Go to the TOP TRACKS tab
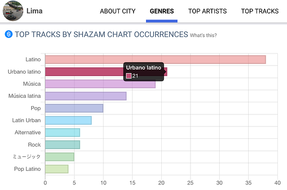This screenshot has height=190, width=287. point(260,11)
